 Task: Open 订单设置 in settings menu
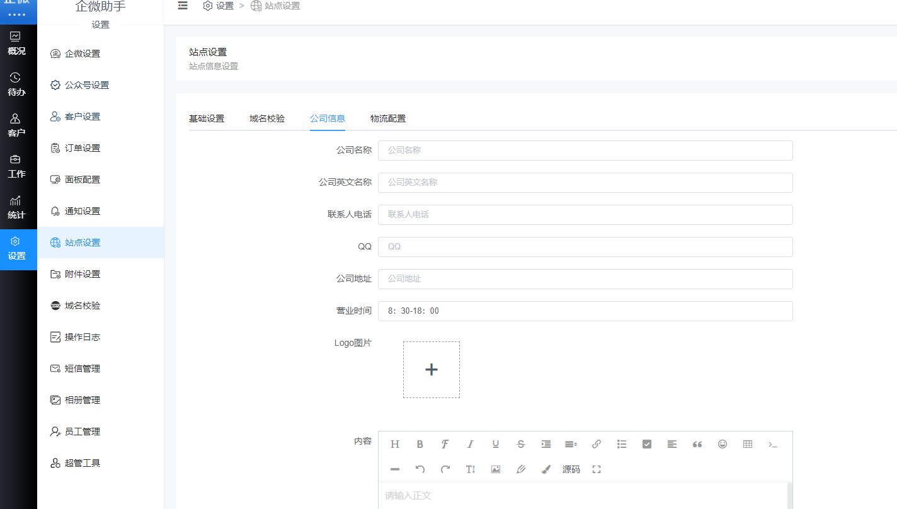coord(101,148)
